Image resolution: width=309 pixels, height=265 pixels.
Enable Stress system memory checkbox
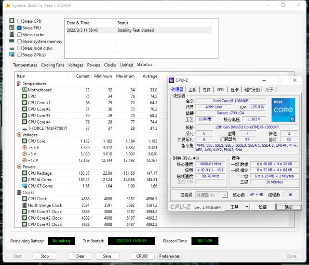(19, 42)
